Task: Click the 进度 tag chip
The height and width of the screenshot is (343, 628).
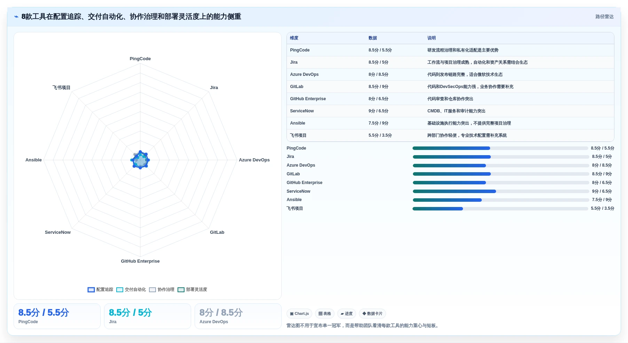Action: tap(347, 313)
